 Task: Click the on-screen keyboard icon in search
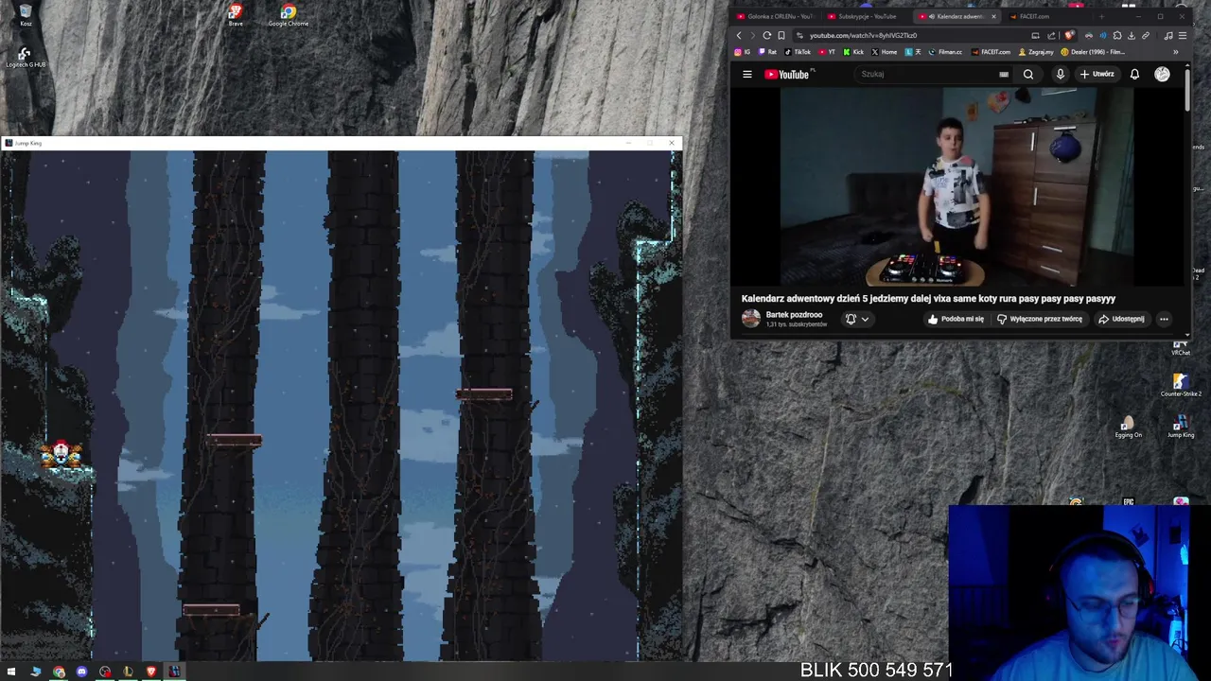(x=1004, y=74)
